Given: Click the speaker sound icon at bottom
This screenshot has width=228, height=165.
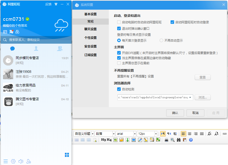Looking at the screenshot, I should point(21,161).
